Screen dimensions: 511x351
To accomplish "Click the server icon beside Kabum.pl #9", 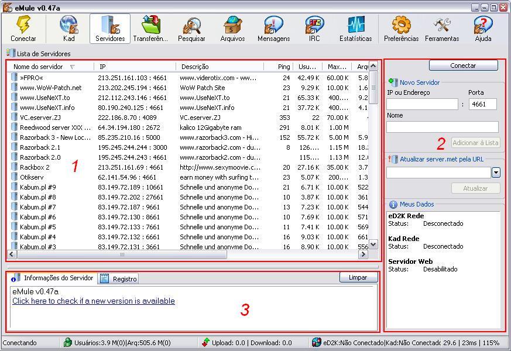I will (14, 187).
